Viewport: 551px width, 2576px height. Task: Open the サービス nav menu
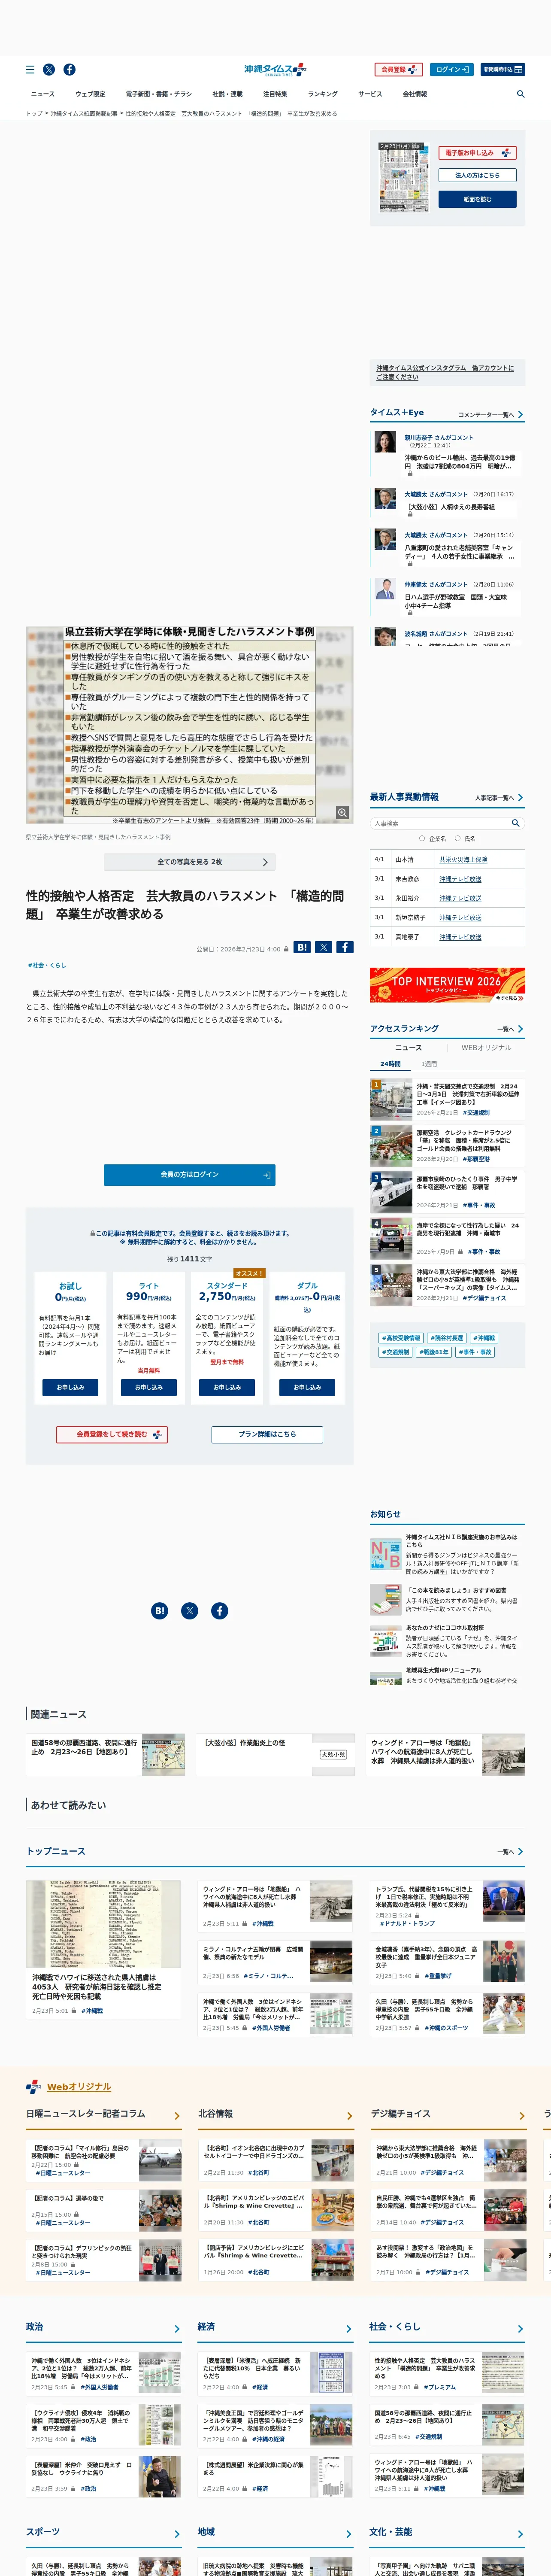point(370,94)
